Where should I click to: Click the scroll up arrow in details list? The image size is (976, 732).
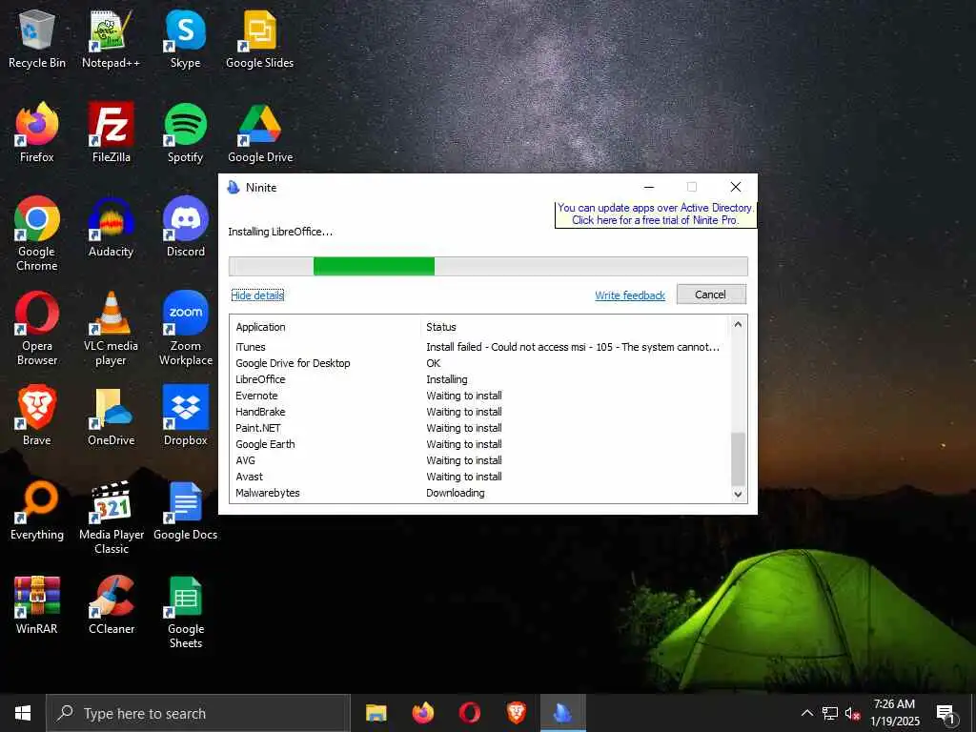[x=738, y=324]
